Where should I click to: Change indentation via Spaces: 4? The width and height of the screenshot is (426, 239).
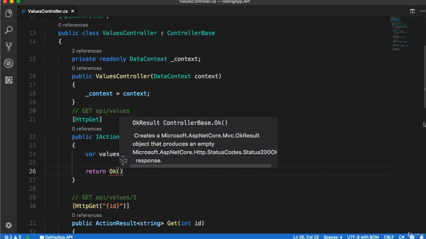click(x=333, y=237)
